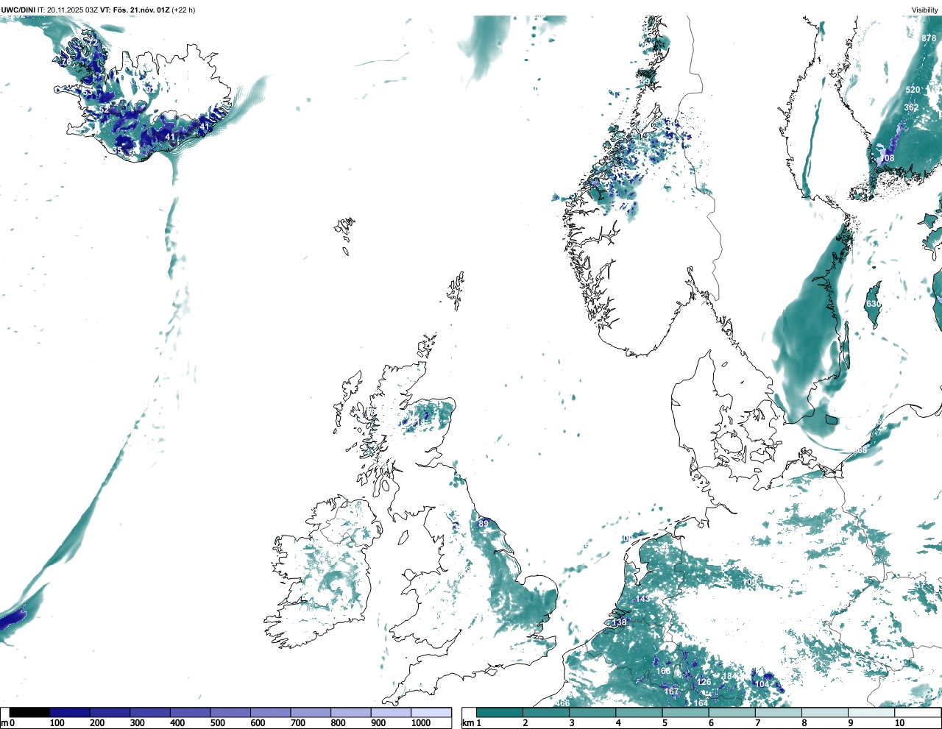This screenshot has height=729, width=942.
Task: Click the '362' value over Finland
Action: 911,107
